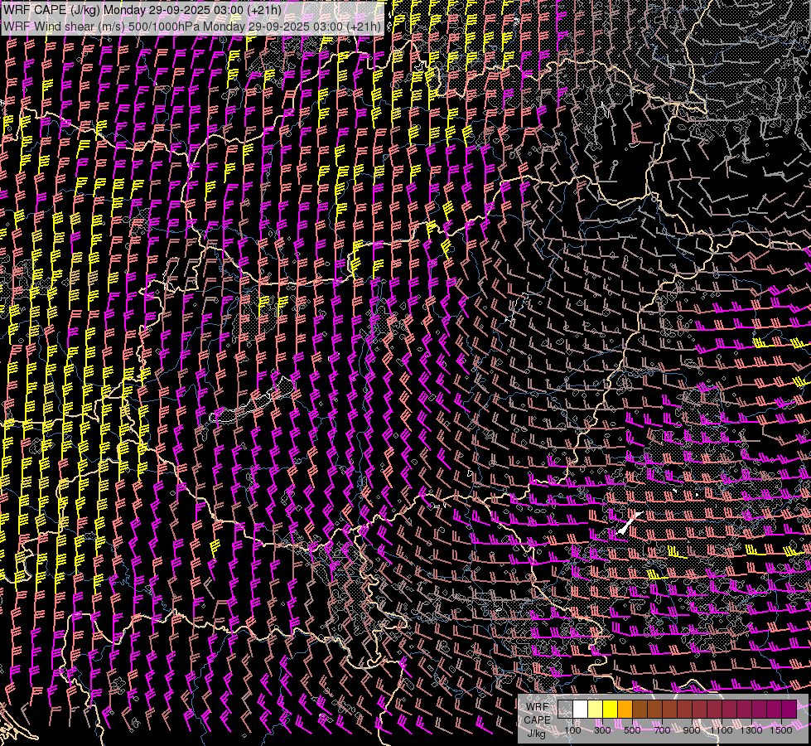Click the 700 legend tick label

(x=662, y=730)
